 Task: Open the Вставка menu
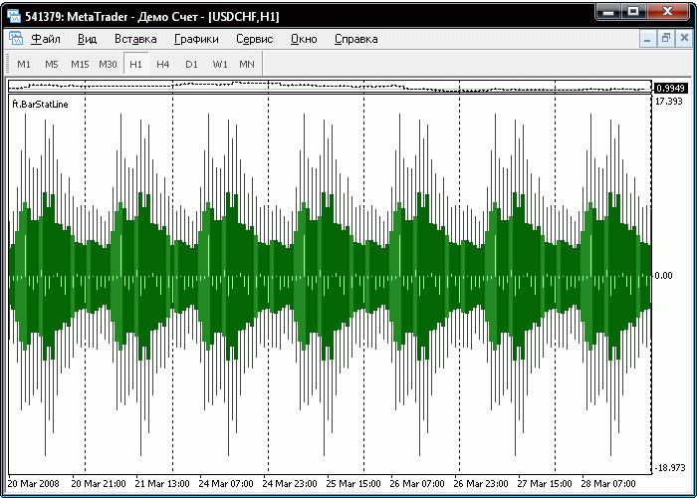[x=135, y=39]
